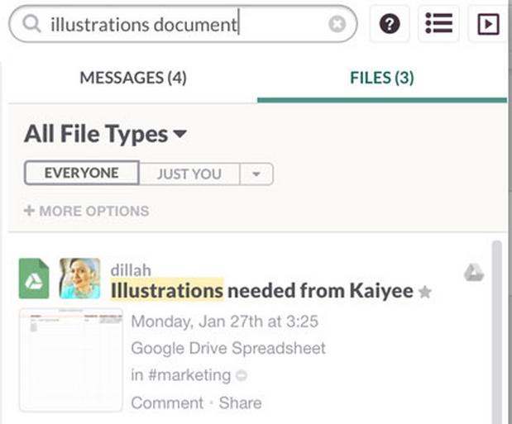Click Share under the file
Screen dimensions: 512x424
click(x=241, y=403)
